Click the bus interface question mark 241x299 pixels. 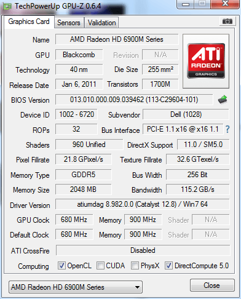(x=227, y=129)
